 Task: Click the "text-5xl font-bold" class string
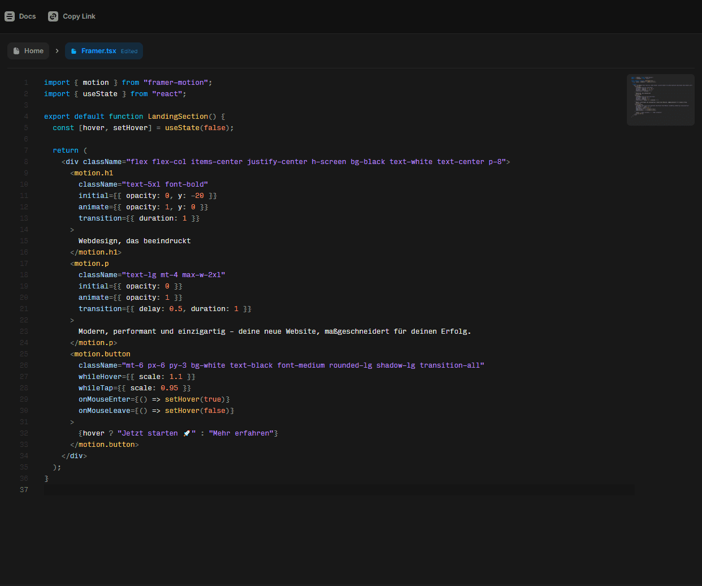click(x=165, y=184)
